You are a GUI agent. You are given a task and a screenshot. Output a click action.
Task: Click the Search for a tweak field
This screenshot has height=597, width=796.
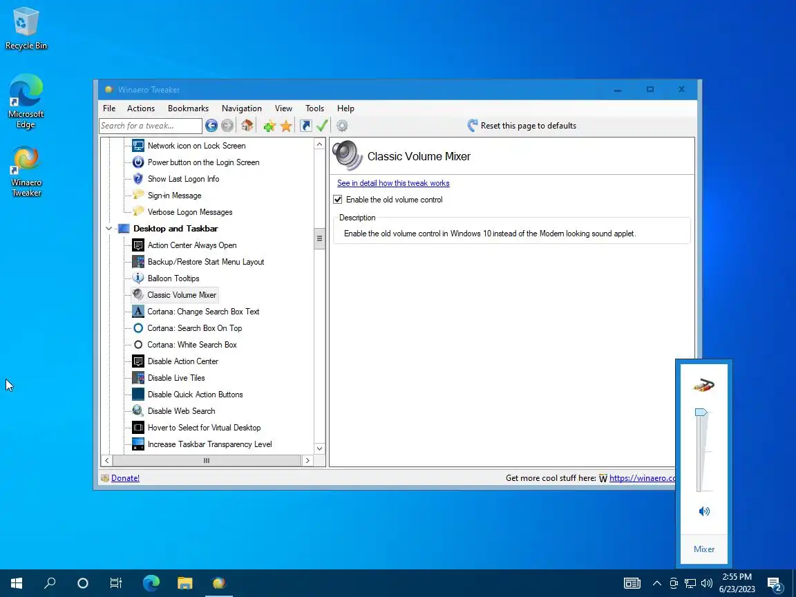tap(150, 125)
